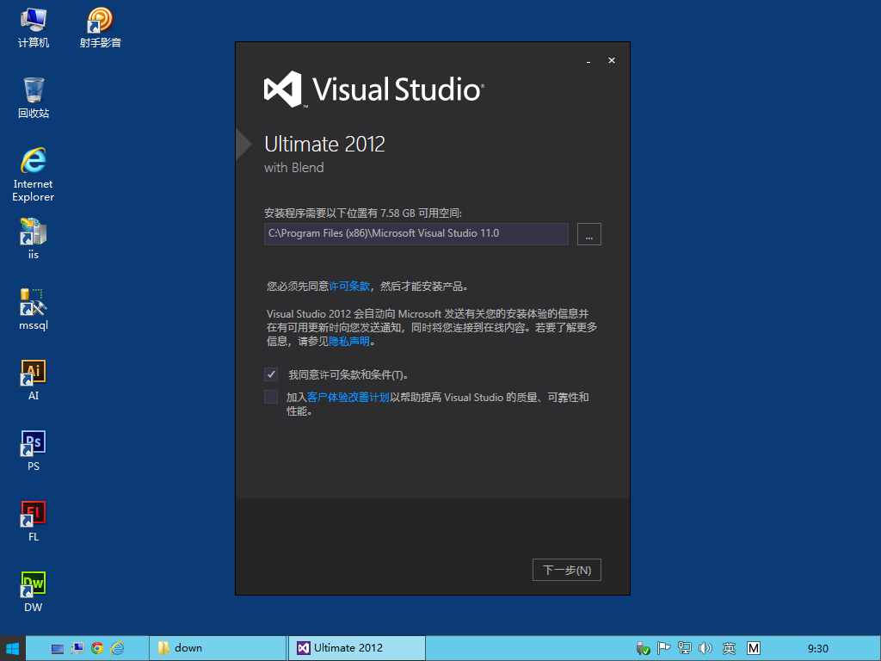This screenshot has width=881, height=661.
Task: Click the 9:30 taskbar clock
Action: point(818,649)
